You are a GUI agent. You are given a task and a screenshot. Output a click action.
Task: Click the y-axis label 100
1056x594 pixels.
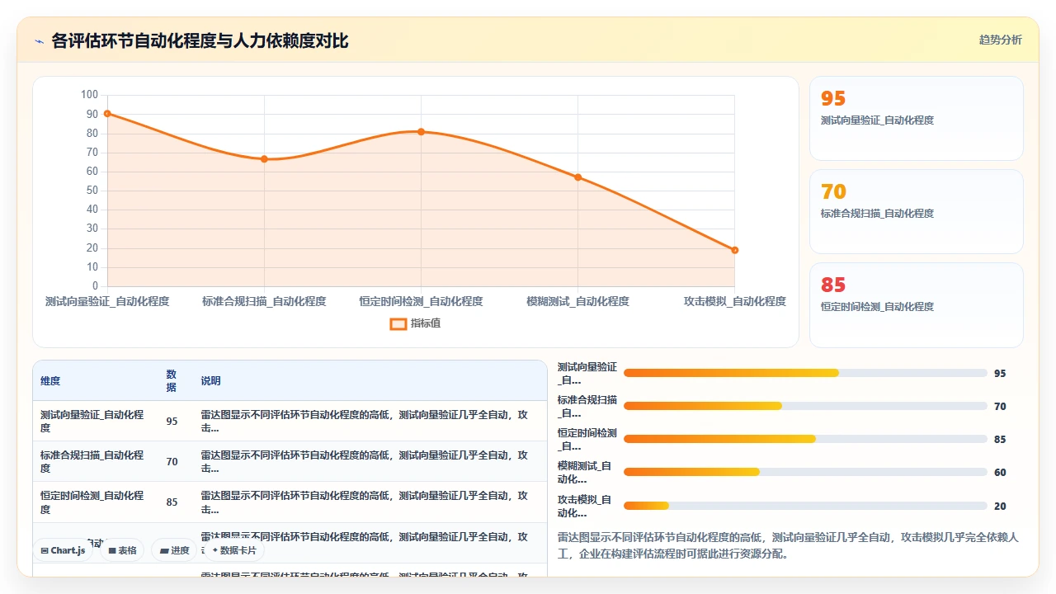click(x=89, y=95)
